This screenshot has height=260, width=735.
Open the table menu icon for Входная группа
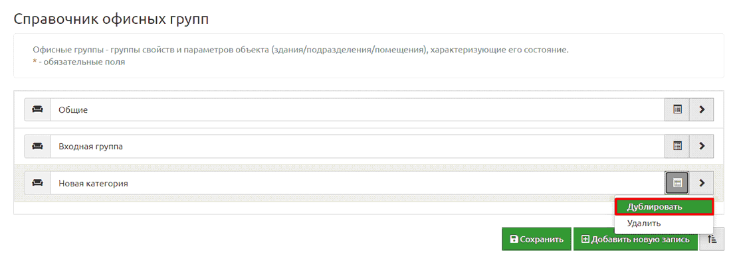pyautogui.click(x=677, y=147)
